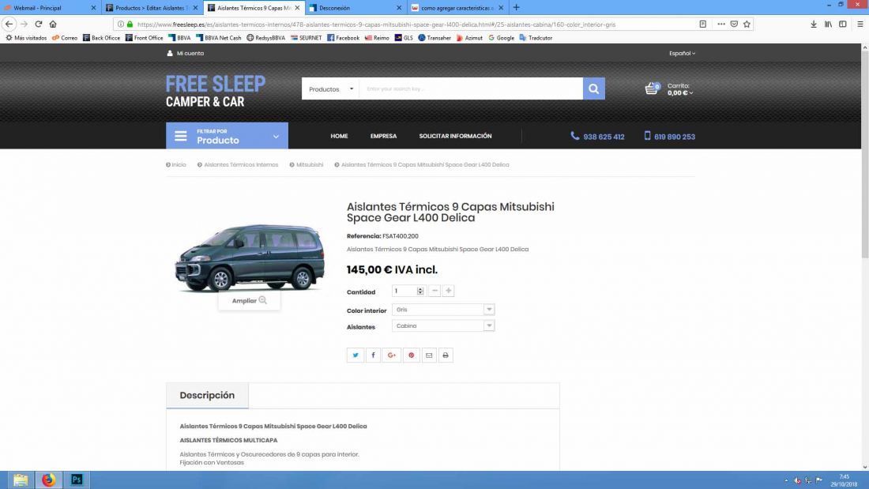Screen dimensions: 869x489
Task: Open SOLICITAR INFORMACIÓN navigation item
Action: point(455,136)
